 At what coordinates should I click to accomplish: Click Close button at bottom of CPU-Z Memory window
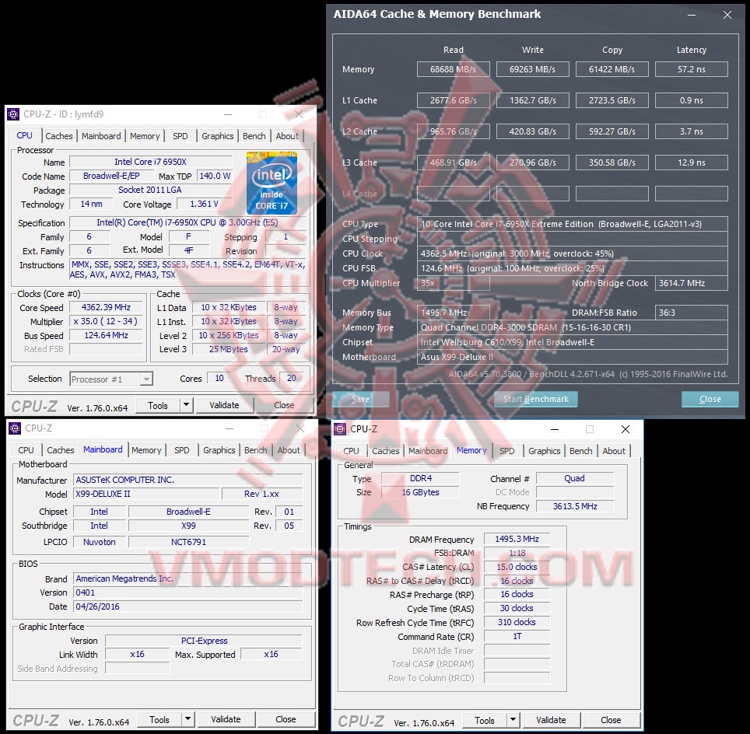click(x=611, y=720)
